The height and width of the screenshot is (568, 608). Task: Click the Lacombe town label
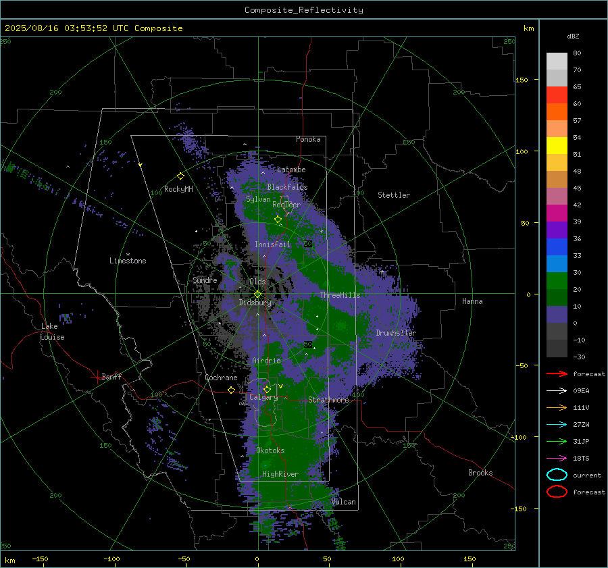pos(291,170)
